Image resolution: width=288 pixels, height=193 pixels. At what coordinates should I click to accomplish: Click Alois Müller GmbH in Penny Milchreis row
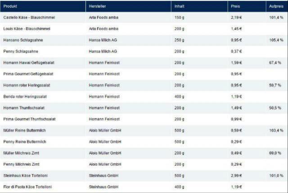tap(105, 164)
